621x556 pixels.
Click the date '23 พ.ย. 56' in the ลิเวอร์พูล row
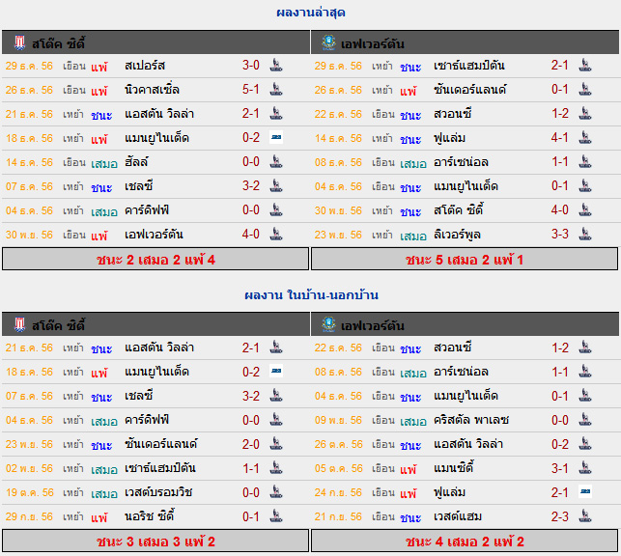click(338, 235)
